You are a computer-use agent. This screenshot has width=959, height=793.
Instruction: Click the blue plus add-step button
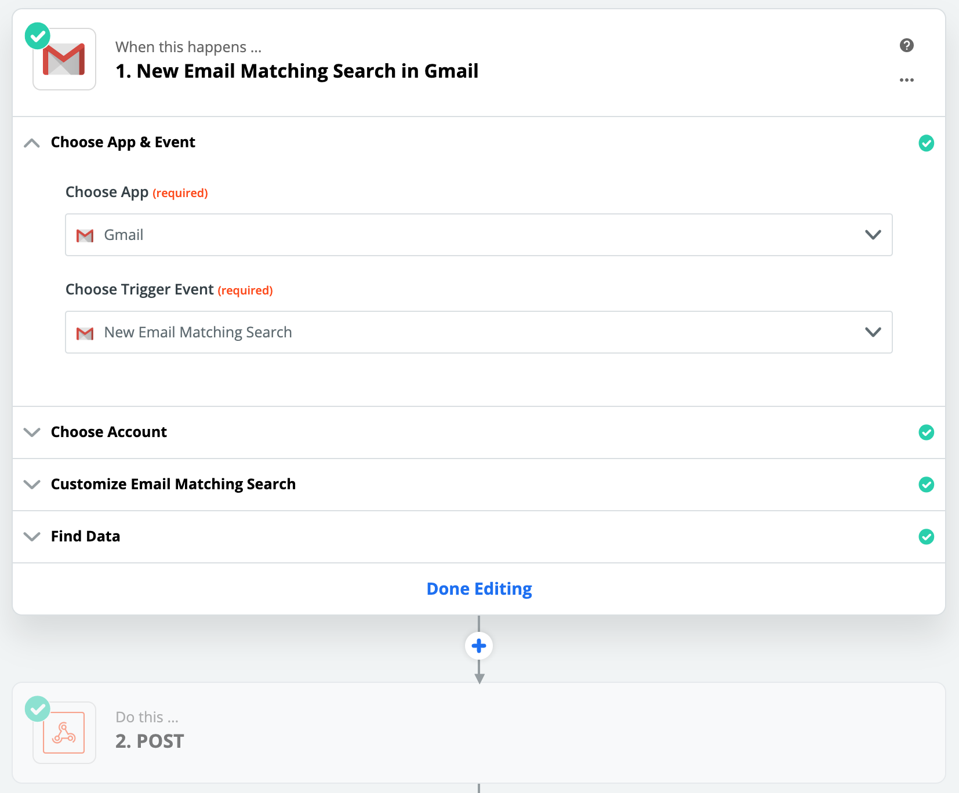[x=479, y=646]
